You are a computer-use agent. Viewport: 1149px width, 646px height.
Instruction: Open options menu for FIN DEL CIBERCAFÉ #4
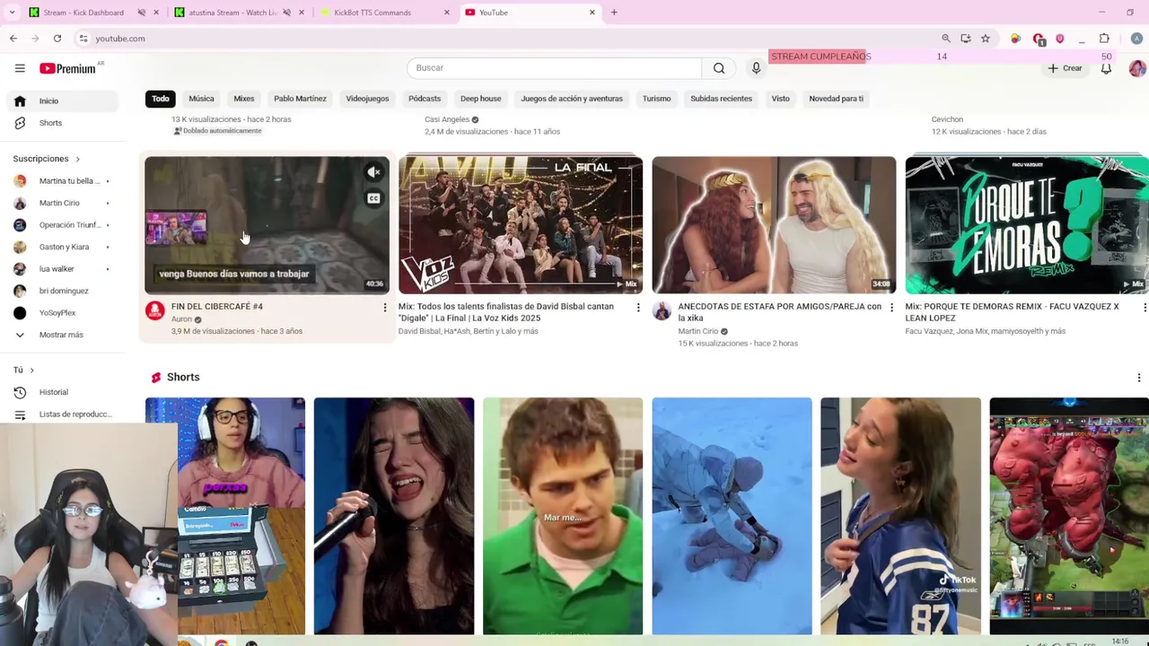(385, 308)
